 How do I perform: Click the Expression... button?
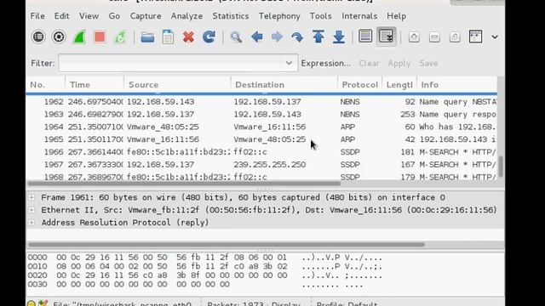[x=325, y=63]
